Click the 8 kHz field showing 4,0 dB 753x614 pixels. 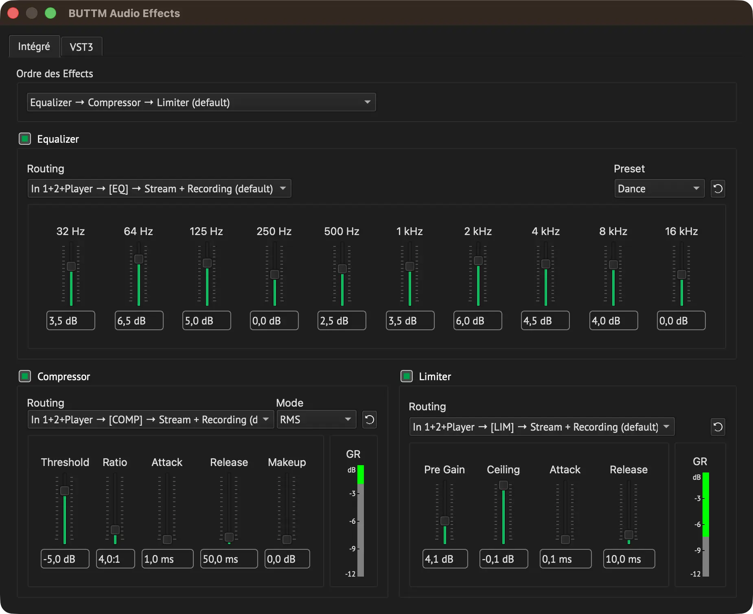[614, 320]
